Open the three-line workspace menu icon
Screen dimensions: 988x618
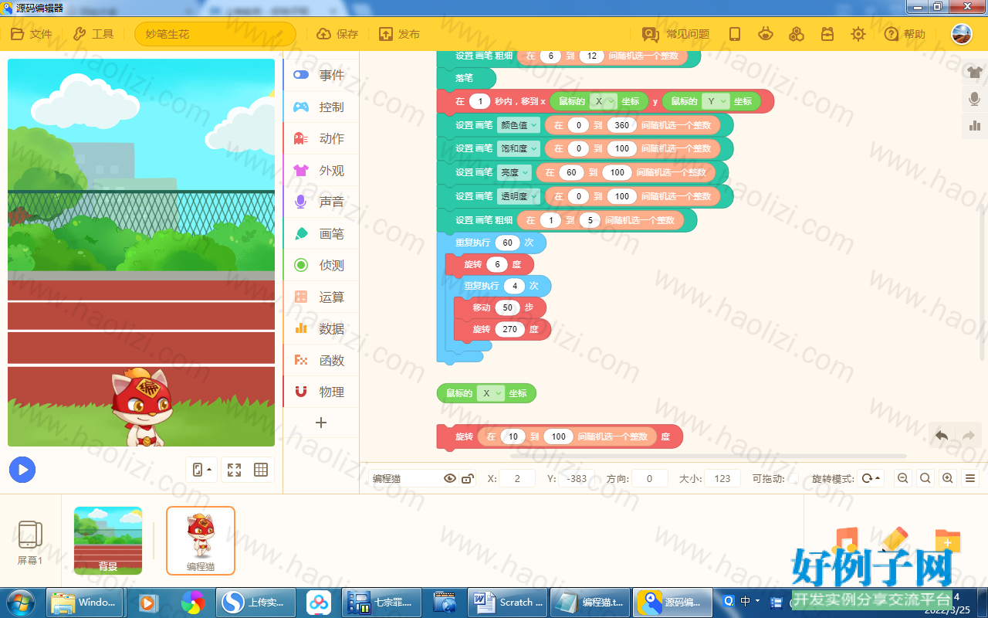(971, 478)
